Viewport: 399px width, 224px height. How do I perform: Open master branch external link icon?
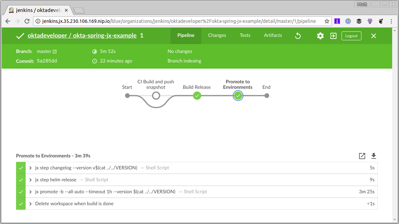click(55, 52)
